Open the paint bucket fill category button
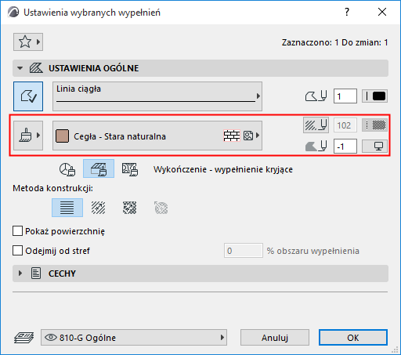 [x=28, y=136]
